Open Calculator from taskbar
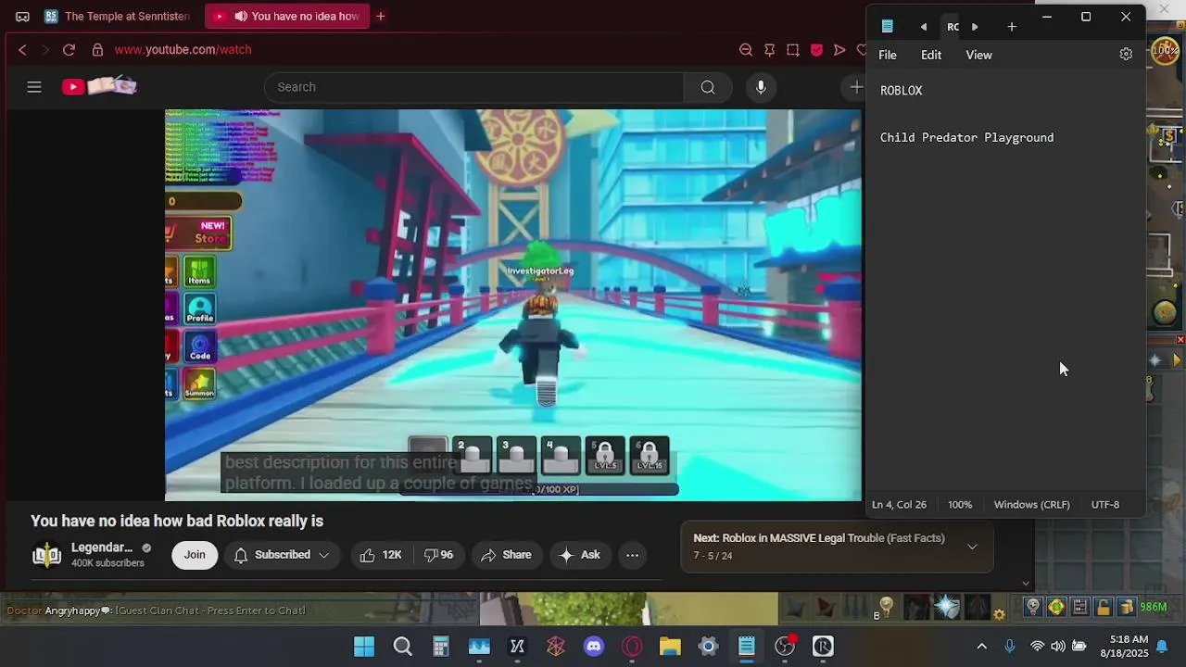The image size is (1186, 667). click(441, 647)
